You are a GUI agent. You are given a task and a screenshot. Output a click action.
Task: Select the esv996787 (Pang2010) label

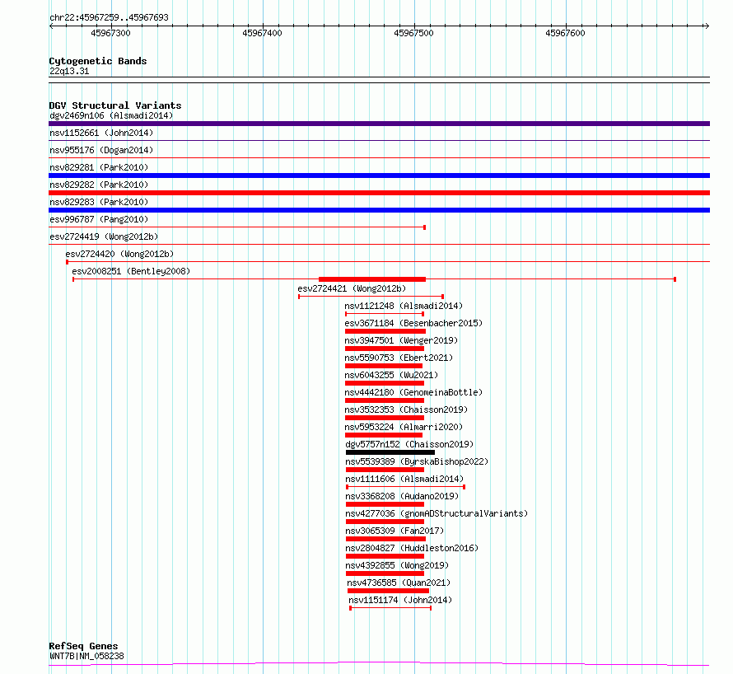point(99,219)
